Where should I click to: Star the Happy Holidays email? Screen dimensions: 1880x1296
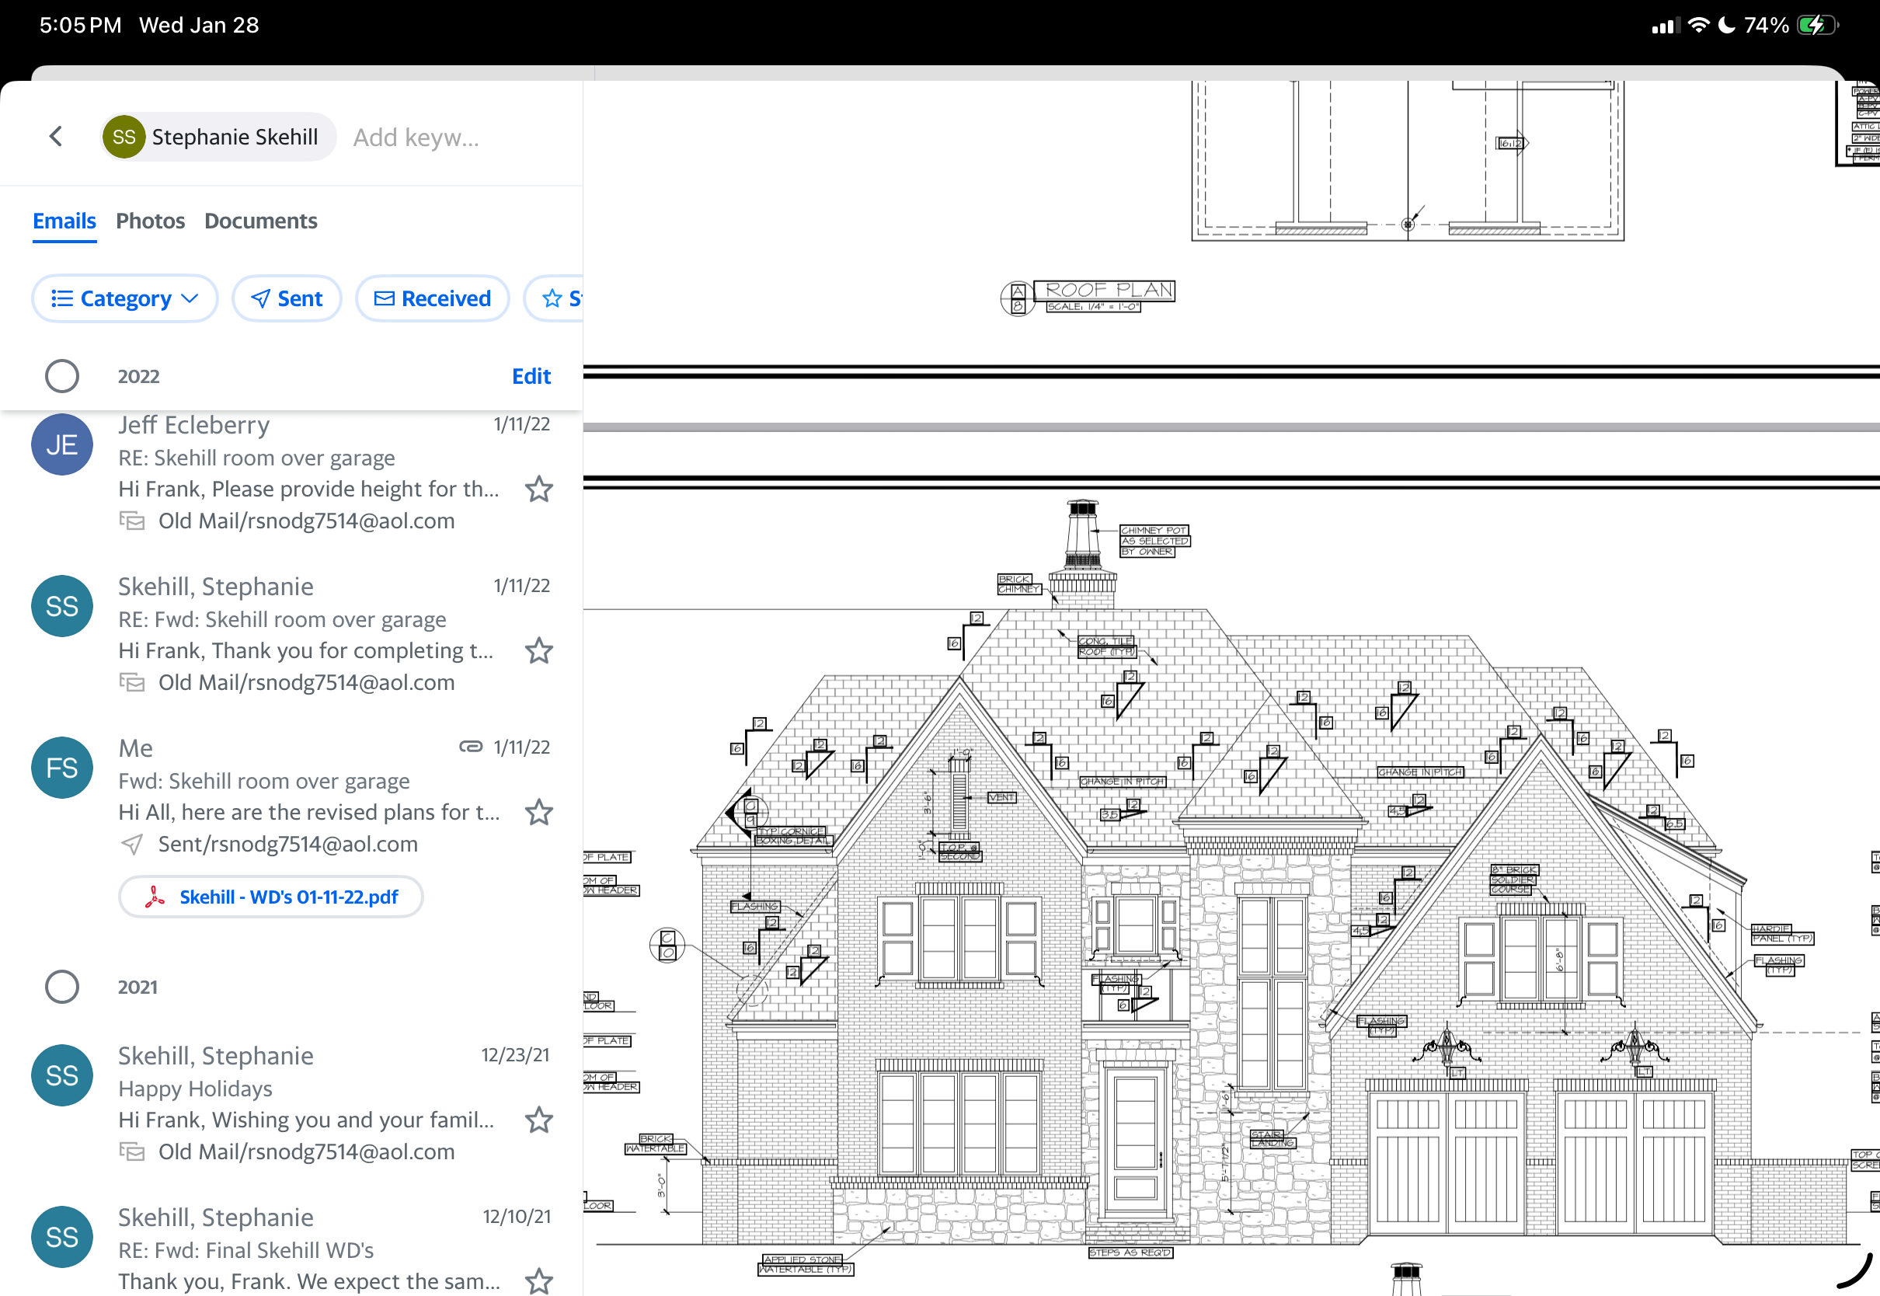538,1120
